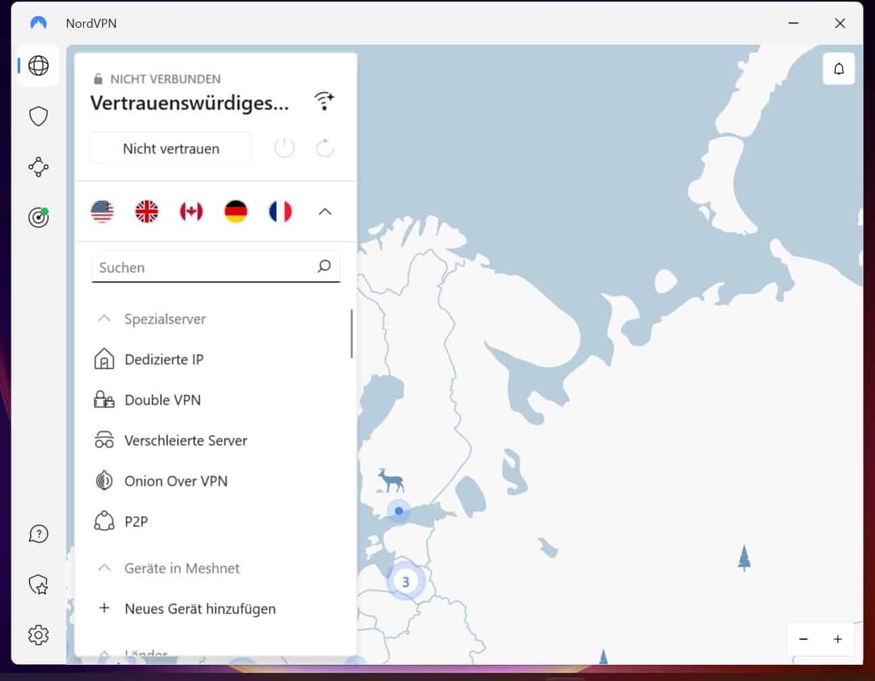Collapse the Geräte in Meshnet section

coord(104,567)
